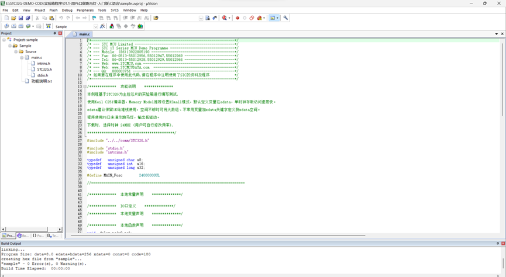The width and height of the screenshot is (506, 277).
Task: Collapse the Source group in the project tree
Action: click(x=16, y=51)
